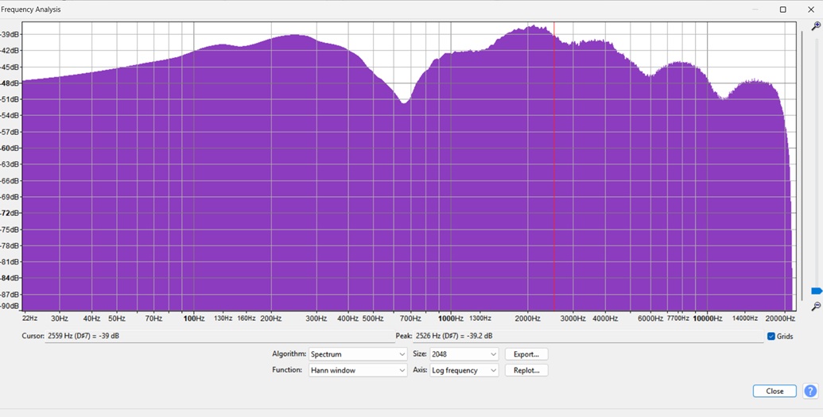Toggle the Grids checkbox
Screen dimensions: 823x417
(x=771, y=337)
